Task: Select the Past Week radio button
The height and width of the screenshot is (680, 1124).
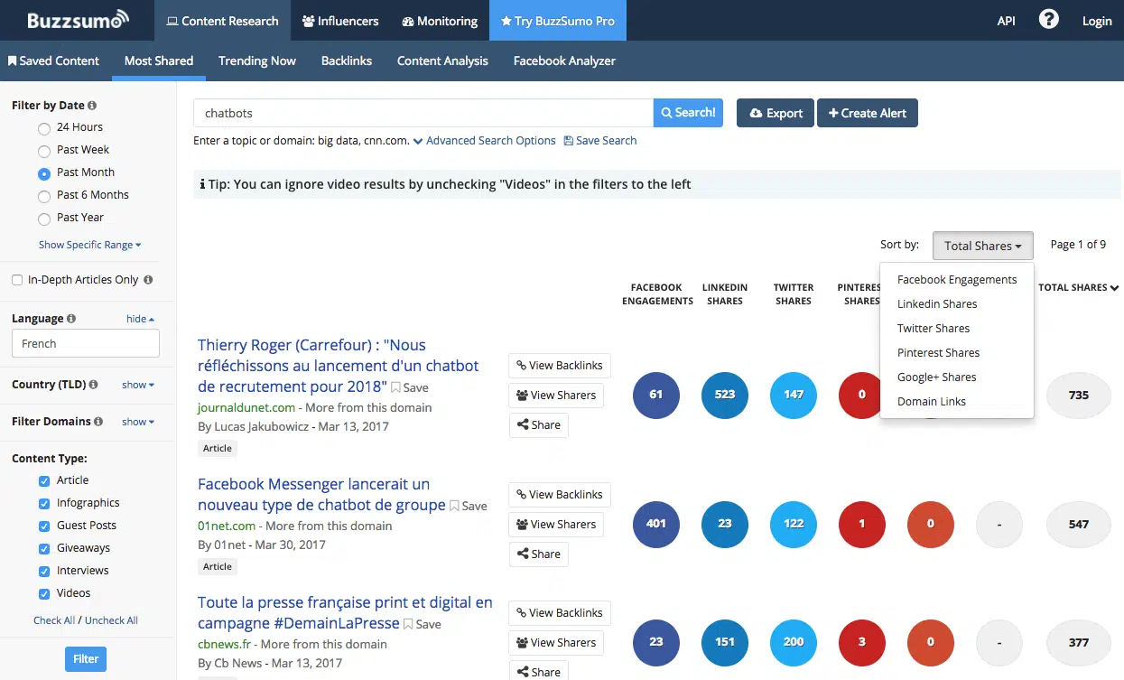Action: (44, 151)
